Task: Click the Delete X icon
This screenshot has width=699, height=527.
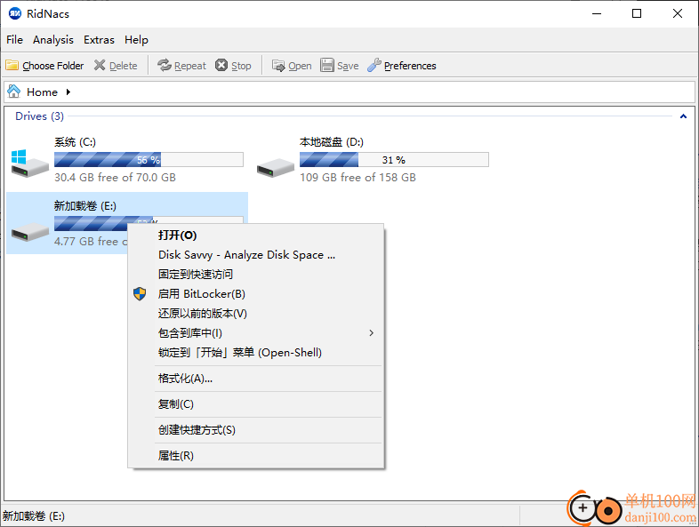Action: pyautogui.click(x=100, y=66)
